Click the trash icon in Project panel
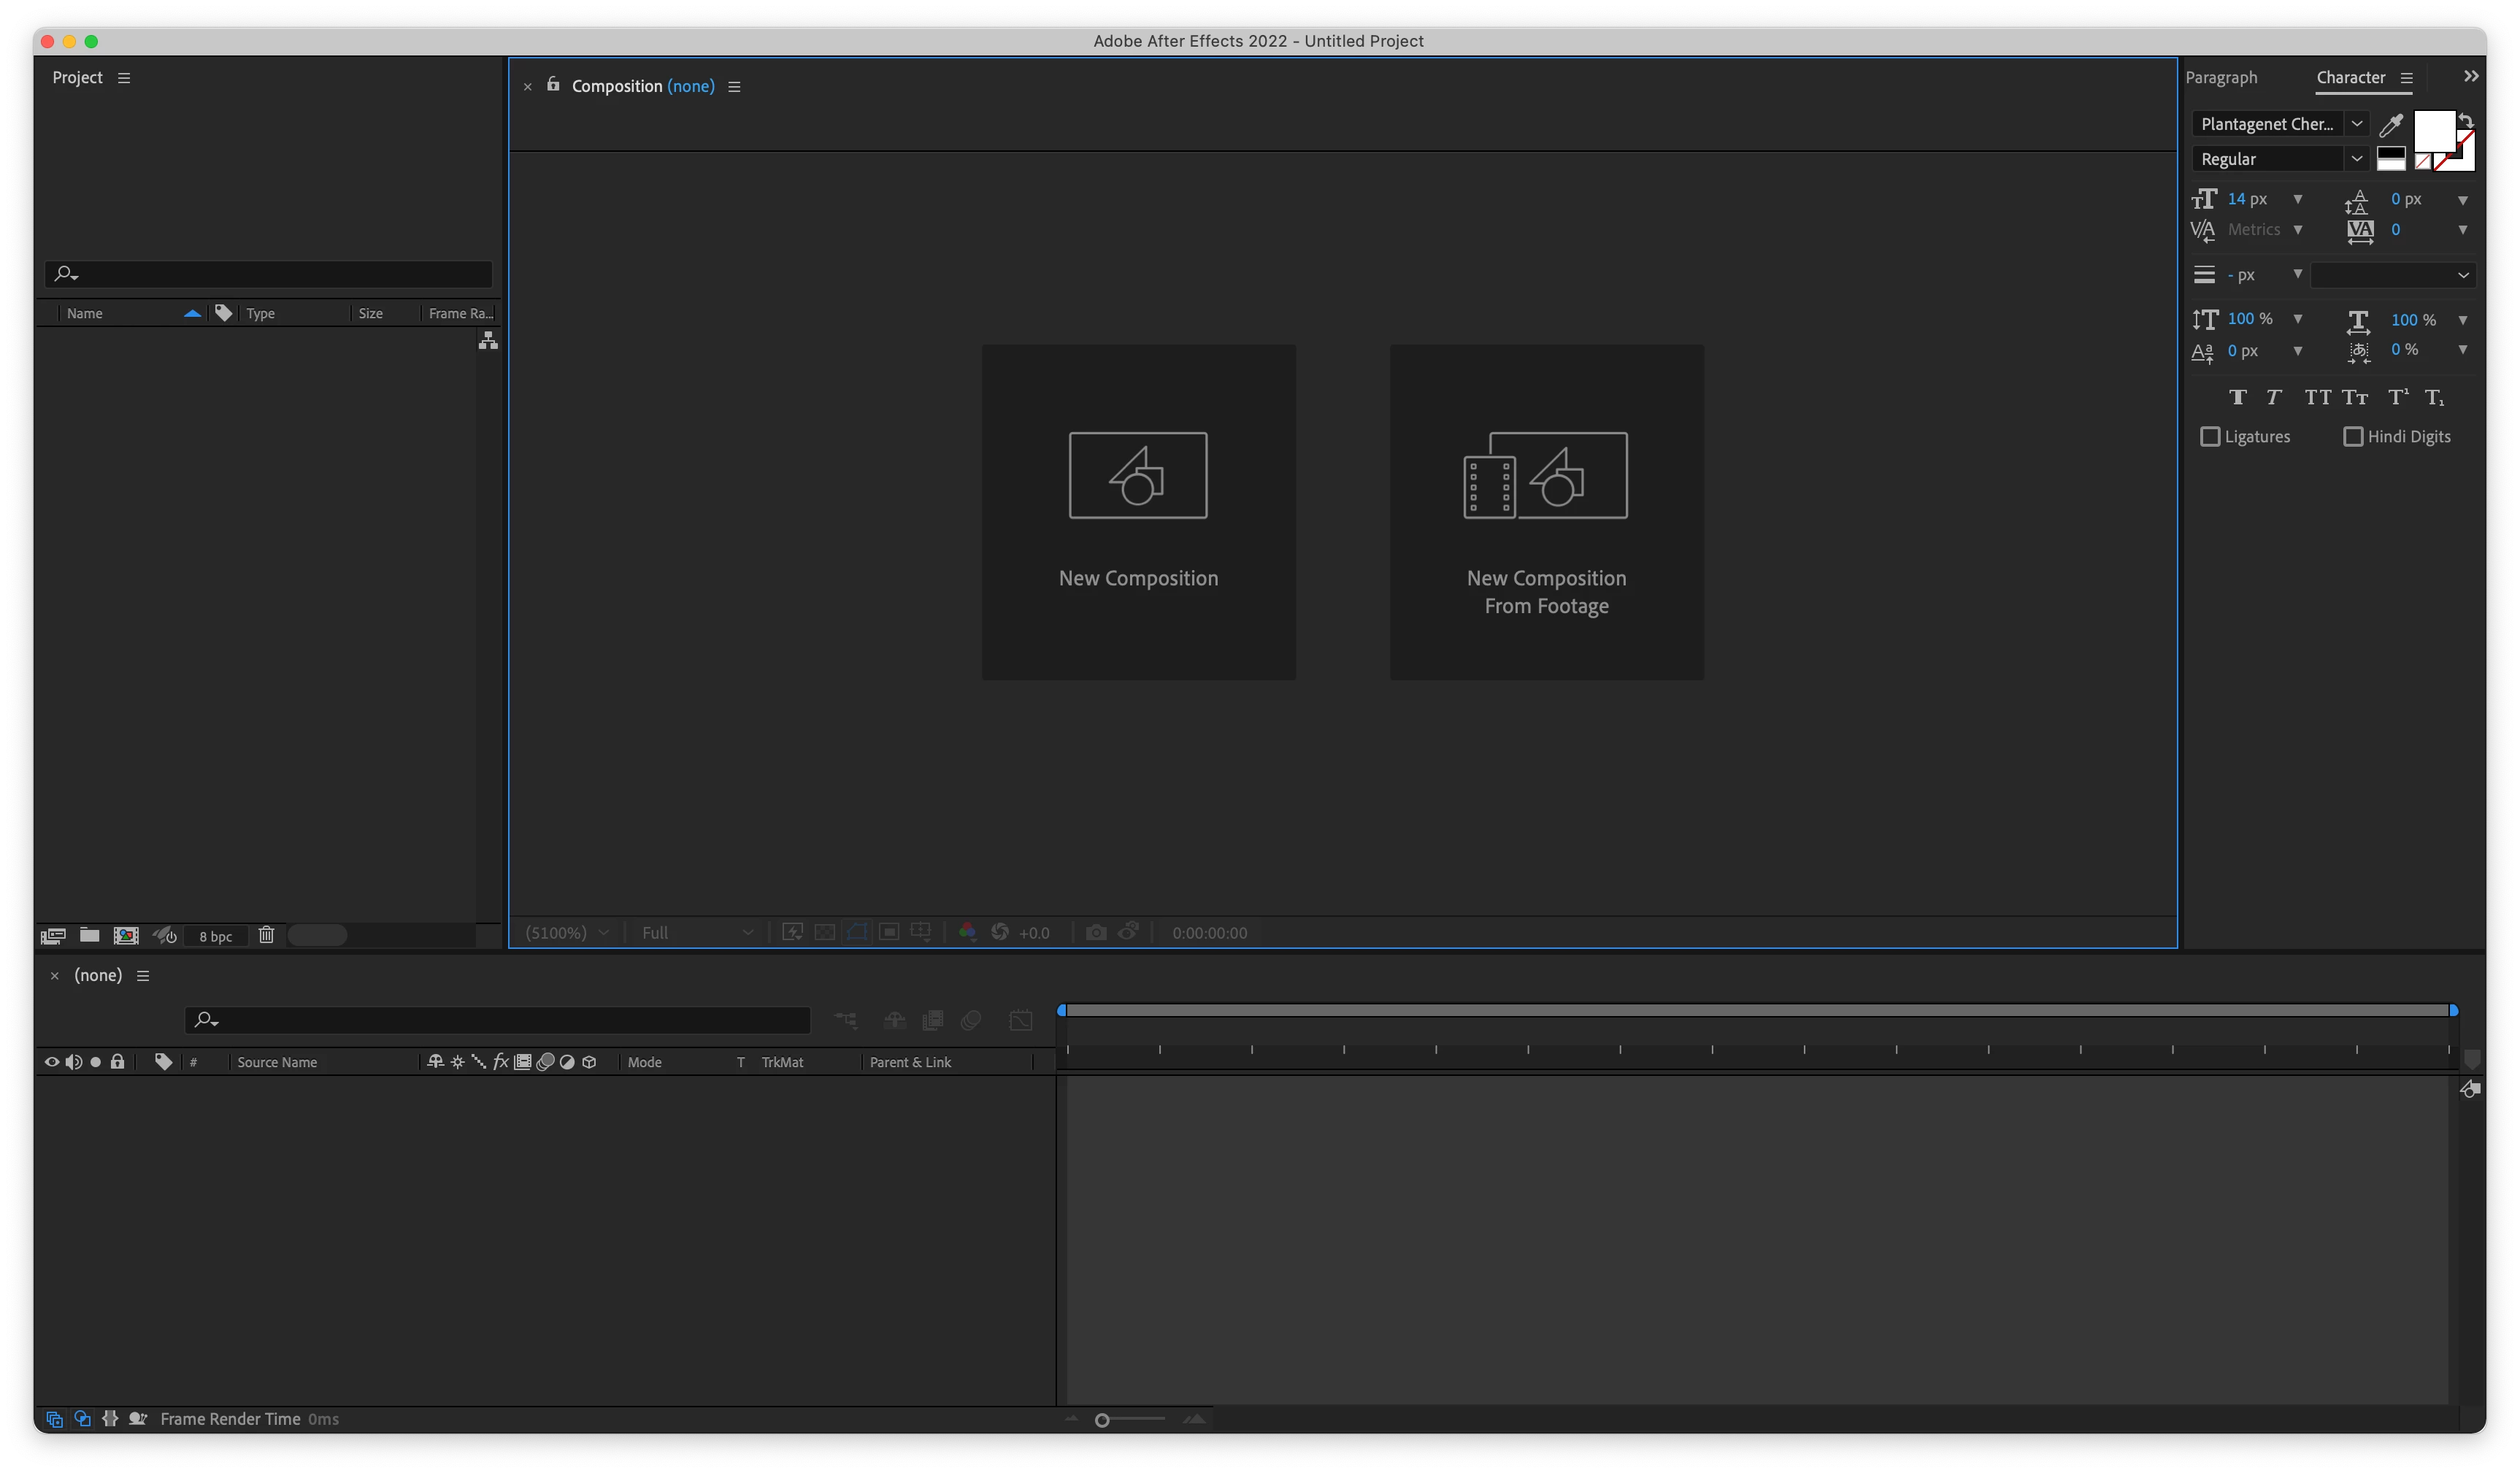This screenshot has height=1473, width=2520. [x=266, y=935]
